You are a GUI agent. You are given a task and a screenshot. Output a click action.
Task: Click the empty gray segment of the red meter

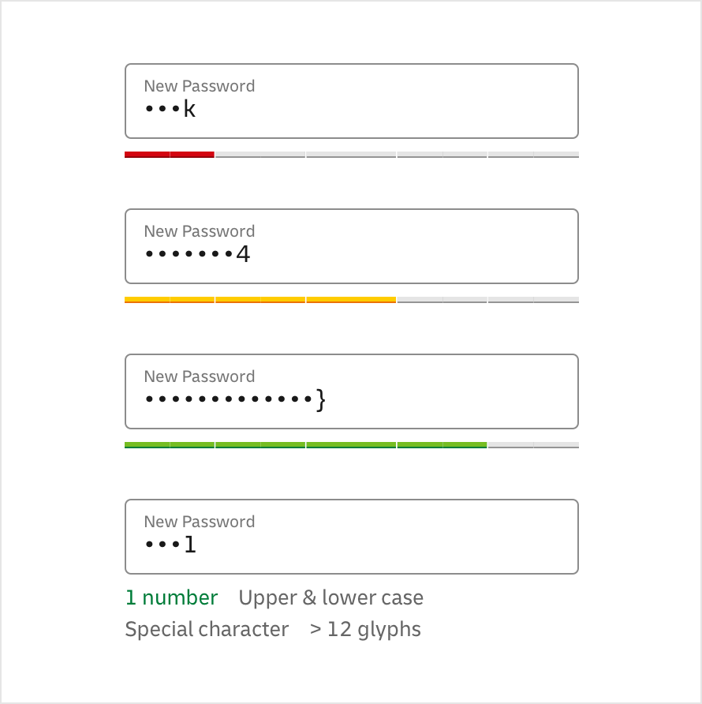[x=394, y=154]
